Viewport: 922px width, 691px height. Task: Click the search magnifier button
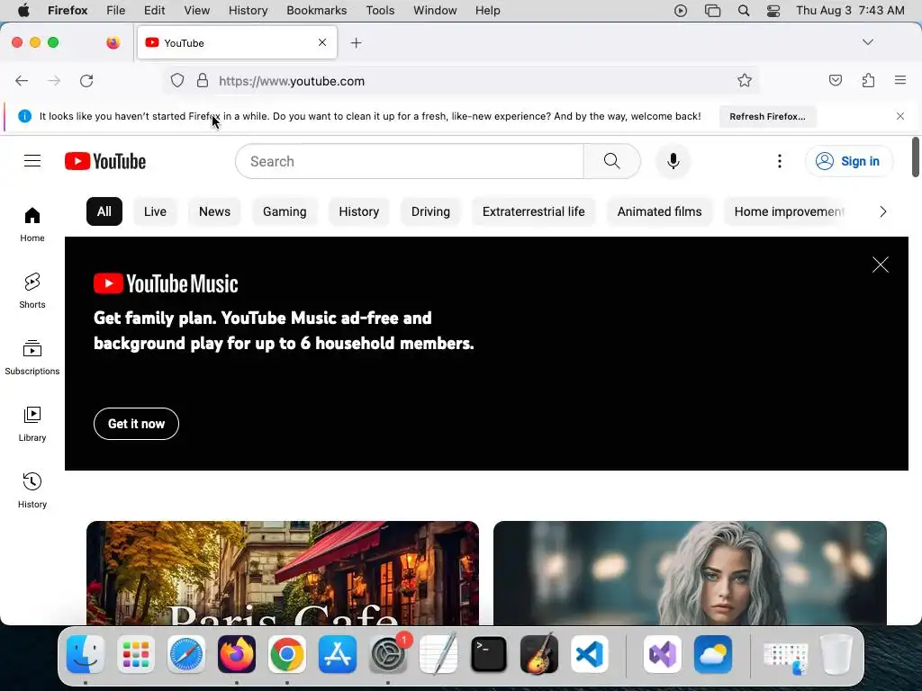point(611,161)
